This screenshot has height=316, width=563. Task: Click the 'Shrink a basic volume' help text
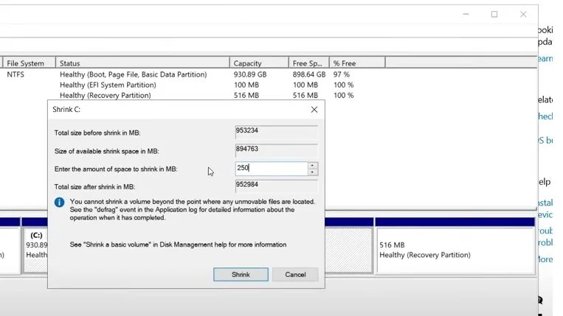178,245
